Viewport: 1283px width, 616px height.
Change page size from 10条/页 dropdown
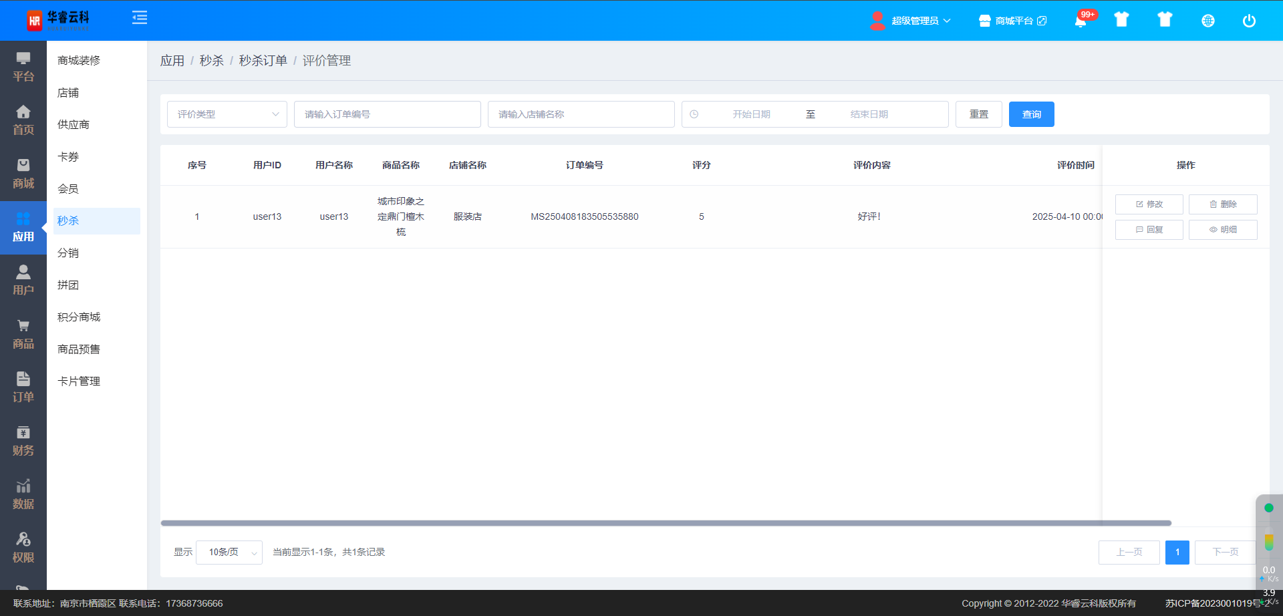pos(229,553)
